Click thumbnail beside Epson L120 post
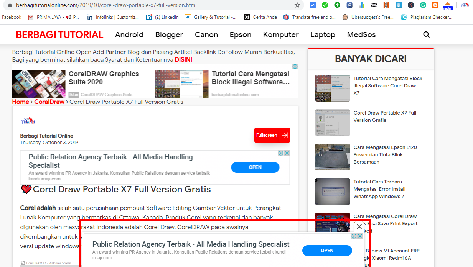The width and height of the screenshot is (473, 267). pos(333,157)
